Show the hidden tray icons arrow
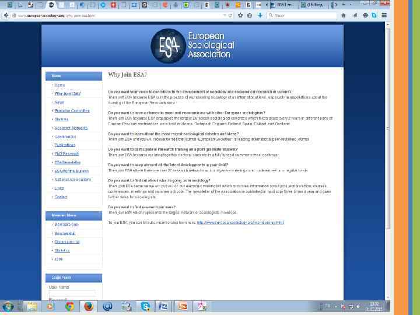Image resolution: width=420 pixels, height=315 pixels. pyautogui.click(x=335, y=306)
